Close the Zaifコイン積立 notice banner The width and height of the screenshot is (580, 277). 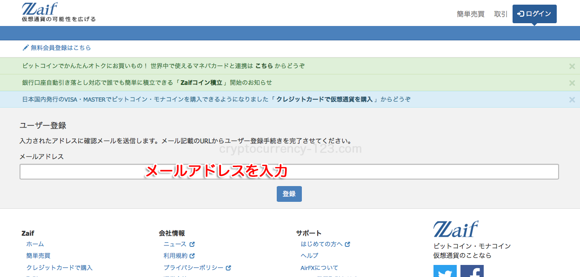tap(572, 83)
